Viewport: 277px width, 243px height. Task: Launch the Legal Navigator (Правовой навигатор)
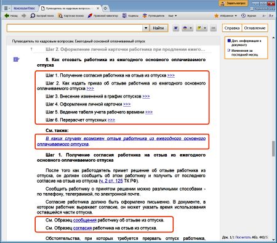click(x=90, y=15)
